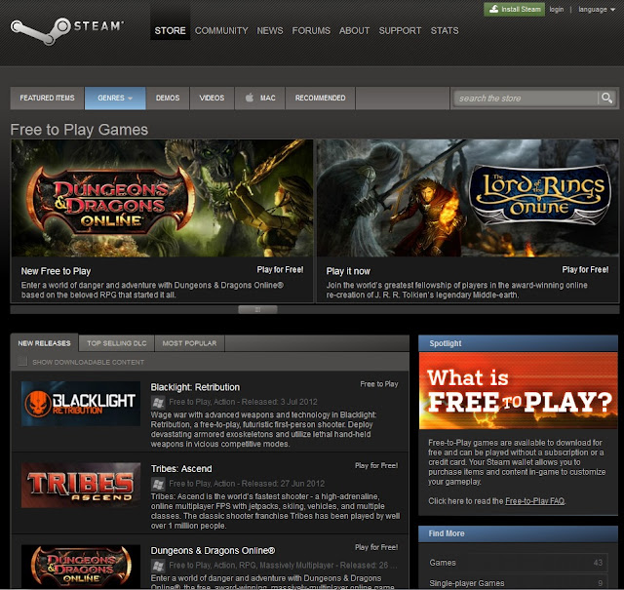The width and height of the screenshot is (624, 590).
Task: Click the Steam logo
Action: pos(67,30)
